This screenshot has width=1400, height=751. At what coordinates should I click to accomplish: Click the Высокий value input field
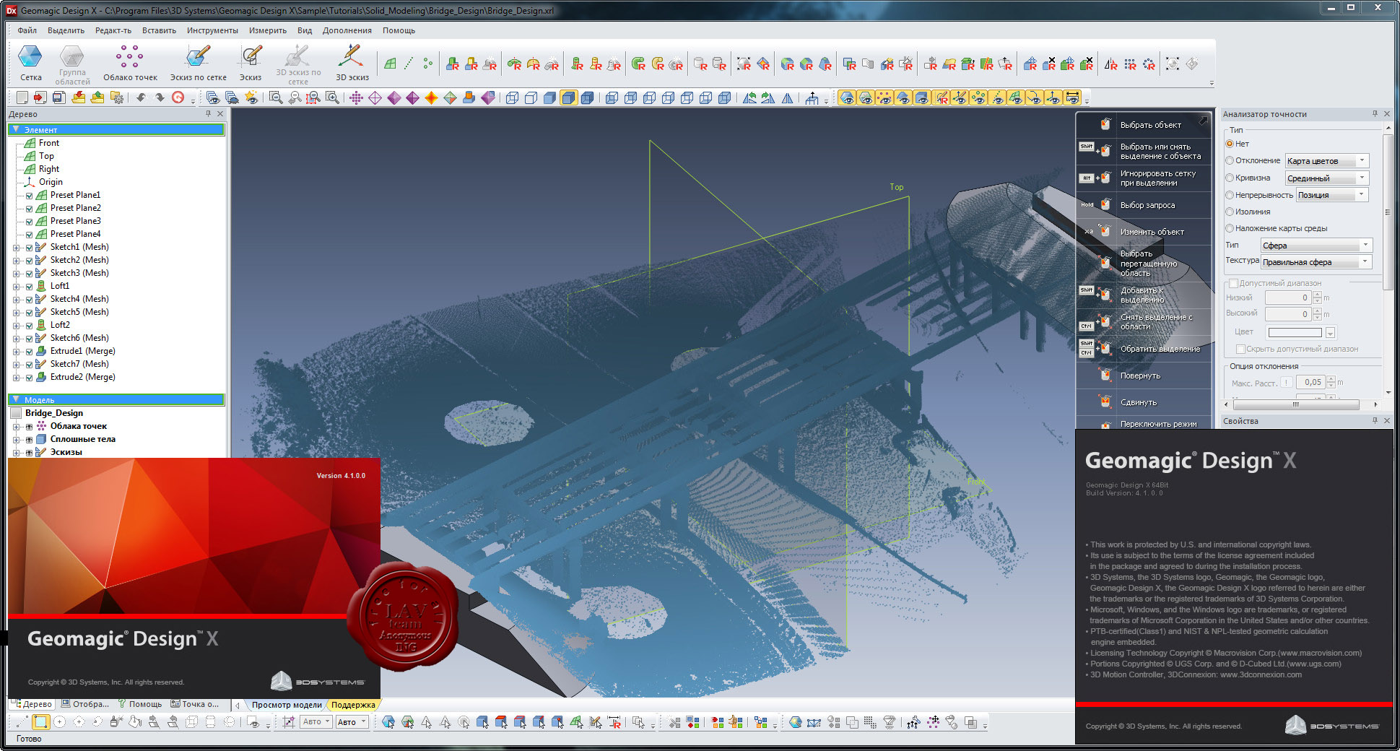tap(1289, 314)
